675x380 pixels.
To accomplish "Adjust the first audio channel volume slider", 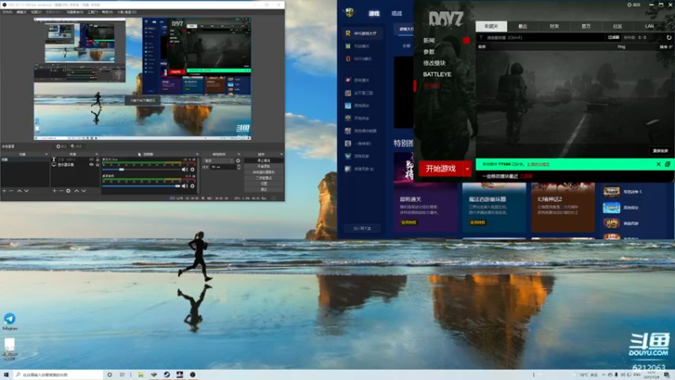I will (x=141, y=170).
